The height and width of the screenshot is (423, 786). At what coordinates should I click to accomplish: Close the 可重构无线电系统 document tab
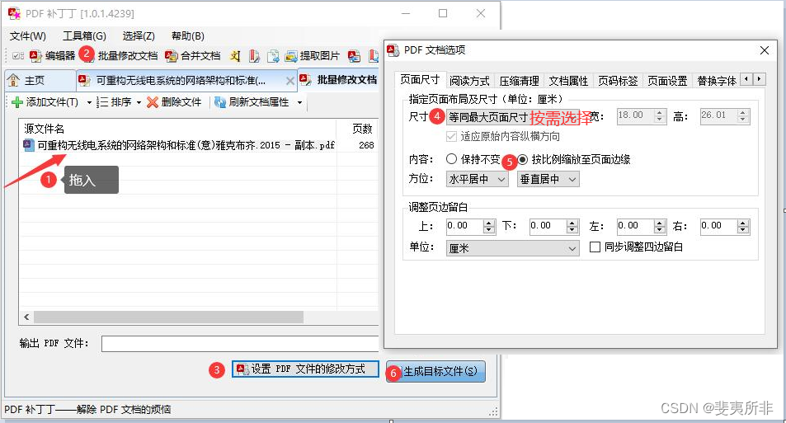[289, 81]
